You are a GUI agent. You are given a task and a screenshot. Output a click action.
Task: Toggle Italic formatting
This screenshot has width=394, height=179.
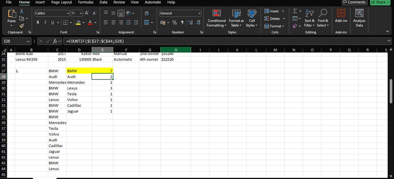45,22
